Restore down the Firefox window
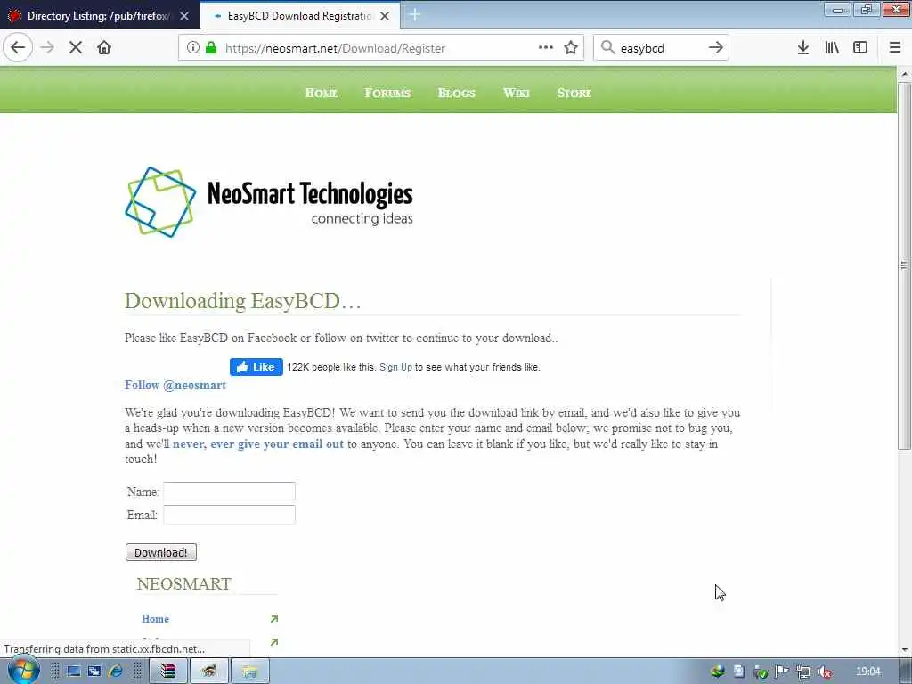The width and height of the screenshot is (912, 684). pyautogui.click(x=867, y=10)
